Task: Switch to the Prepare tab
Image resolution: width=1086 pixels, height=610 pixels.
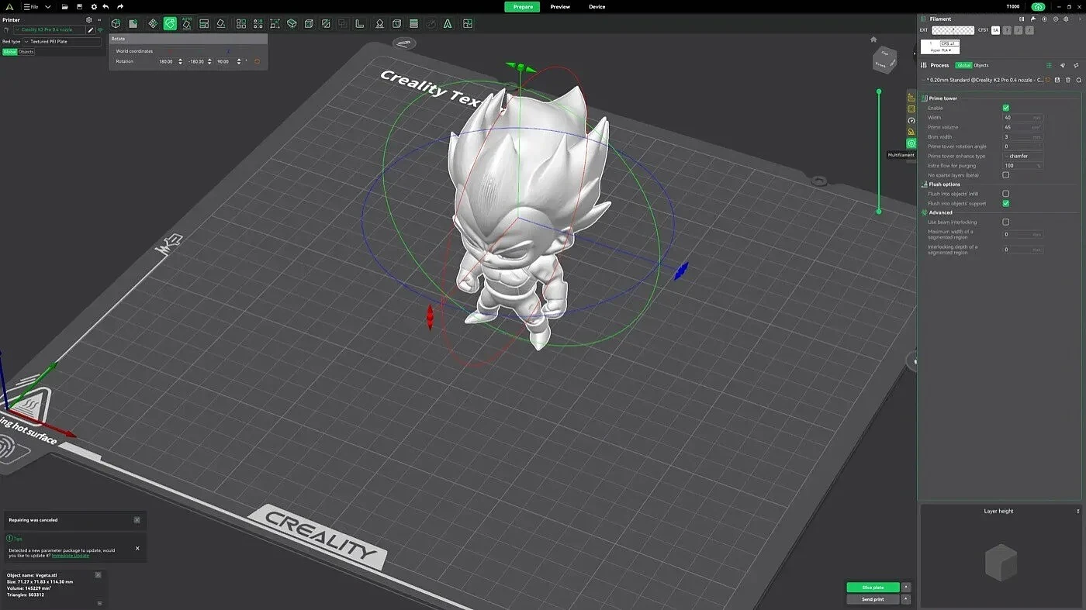Action: pos(523,7)
